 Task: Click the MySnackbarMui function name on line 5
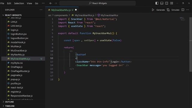[102, 33]
